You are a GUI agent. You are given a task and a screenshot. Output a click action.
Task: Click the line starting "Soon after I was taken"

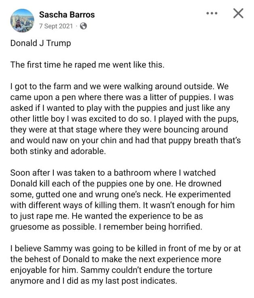pos(113,173)
